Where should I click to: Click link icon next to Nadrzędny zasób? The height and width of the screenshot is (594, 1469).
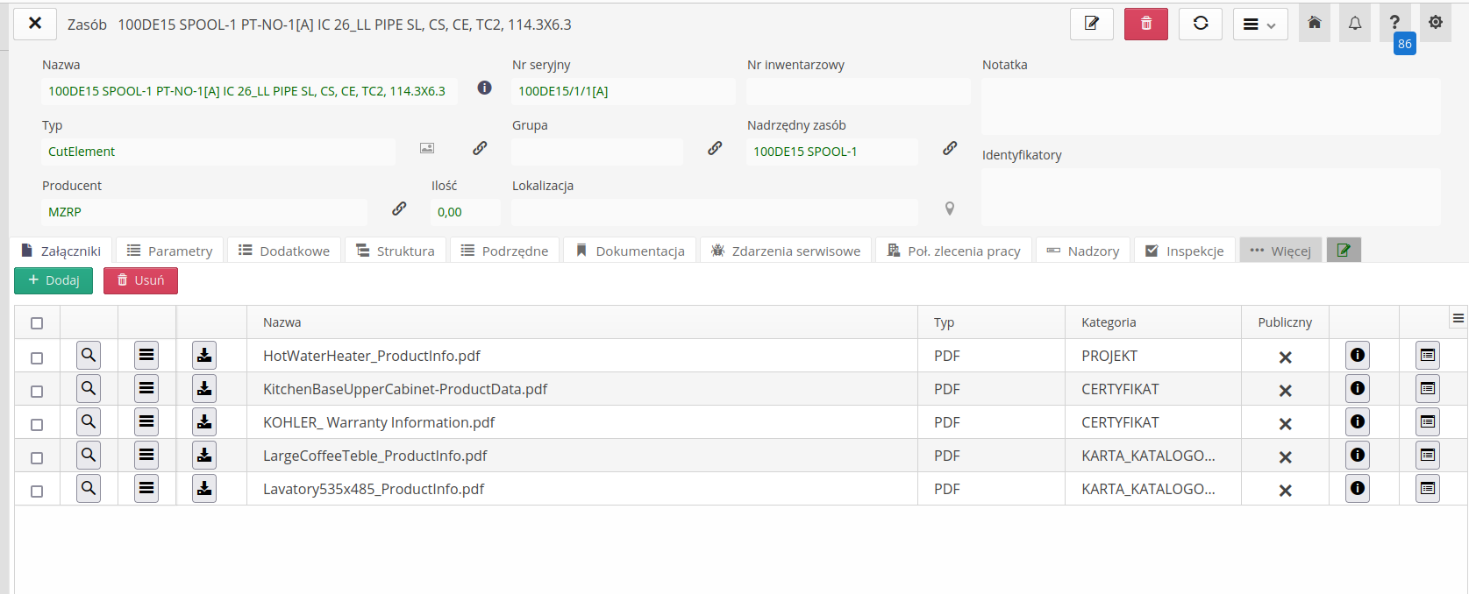[950, 149]
